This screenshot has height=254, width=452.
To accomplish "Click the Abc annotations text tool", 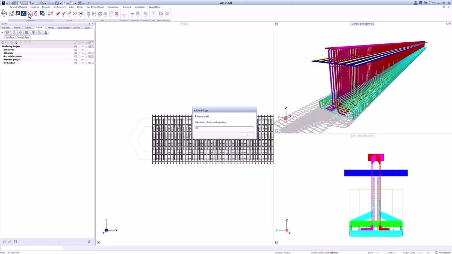I will click(132, 14).
